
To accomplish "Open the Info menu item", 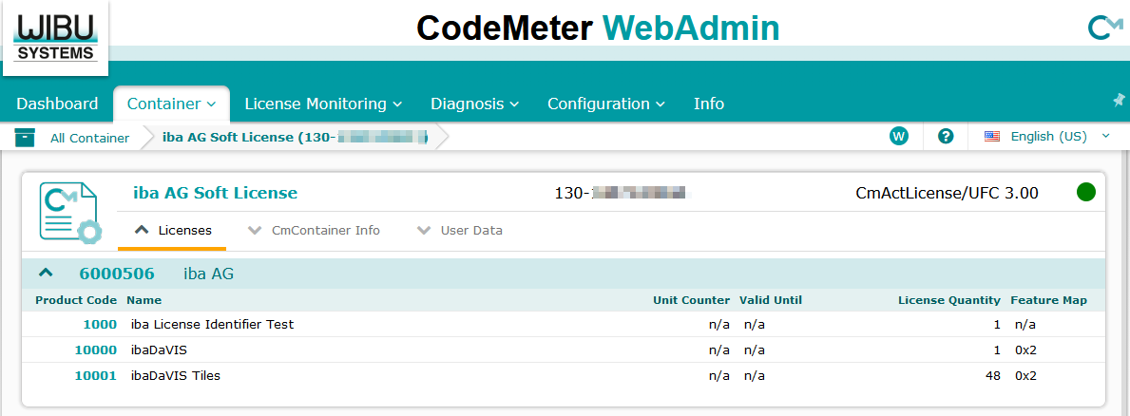I will pyautogui.click(x=709, y=104).
